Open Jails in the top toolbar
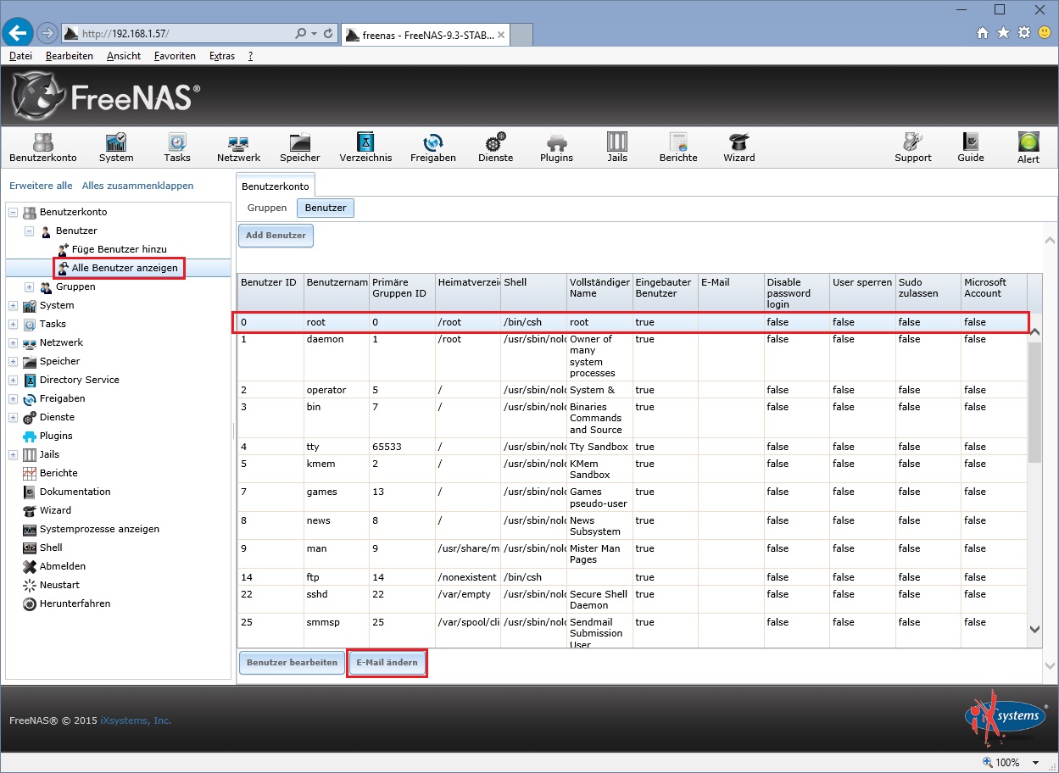This screenshot has height=773, width=1059. tap(617, 147)
